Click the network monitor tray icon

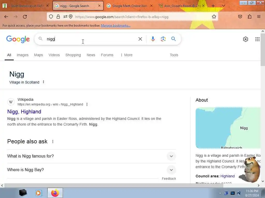(x=233, y=193)
